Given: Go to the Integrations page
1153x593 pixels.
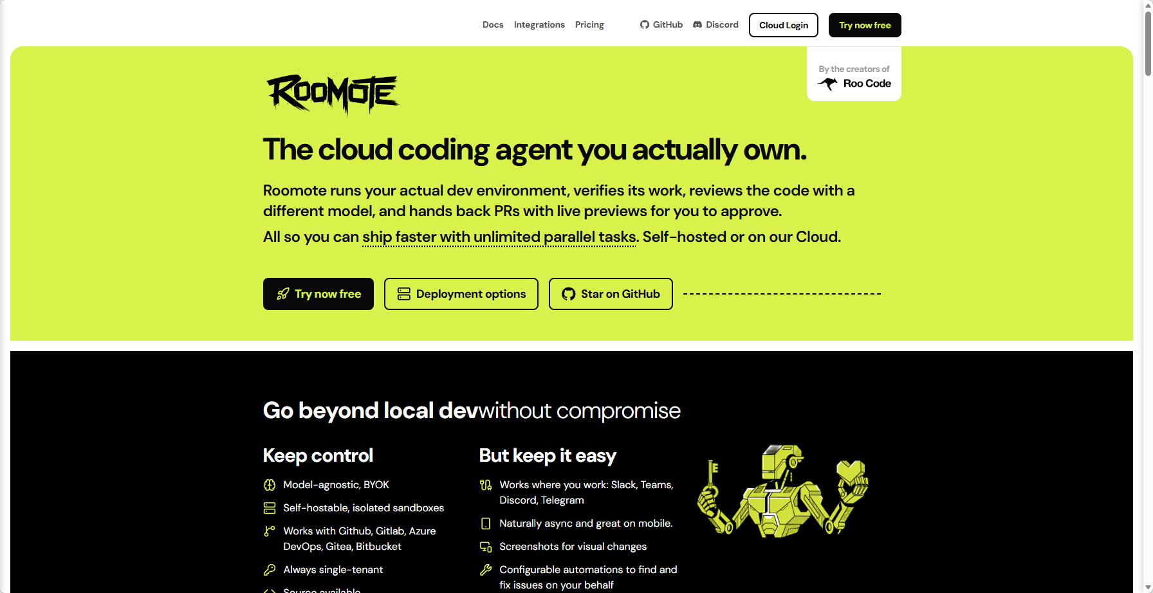Looking at the screenshot, I should pyautogui.click(x=539, y=25).
